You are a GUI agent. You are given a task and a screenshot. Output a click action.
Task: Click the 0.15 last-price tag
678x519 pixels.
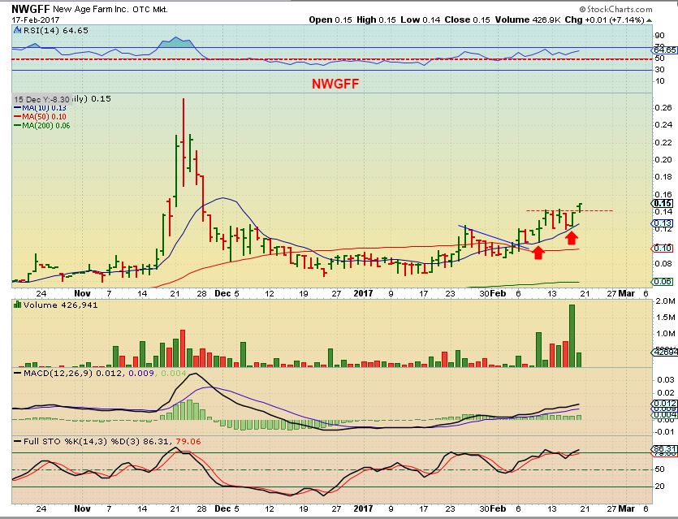(x=663, y=203)
